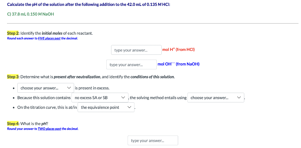
Task: Click chevron arrow of equivalence point dropdown
Action: point(129,107)
